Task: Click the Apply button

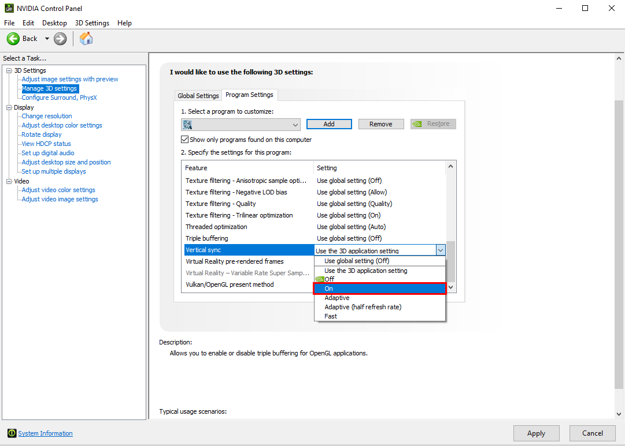Action: [536, 433]
